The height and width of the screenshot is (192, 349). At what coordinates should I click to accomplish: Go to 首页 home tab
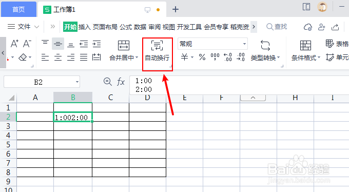pos(18,9)
